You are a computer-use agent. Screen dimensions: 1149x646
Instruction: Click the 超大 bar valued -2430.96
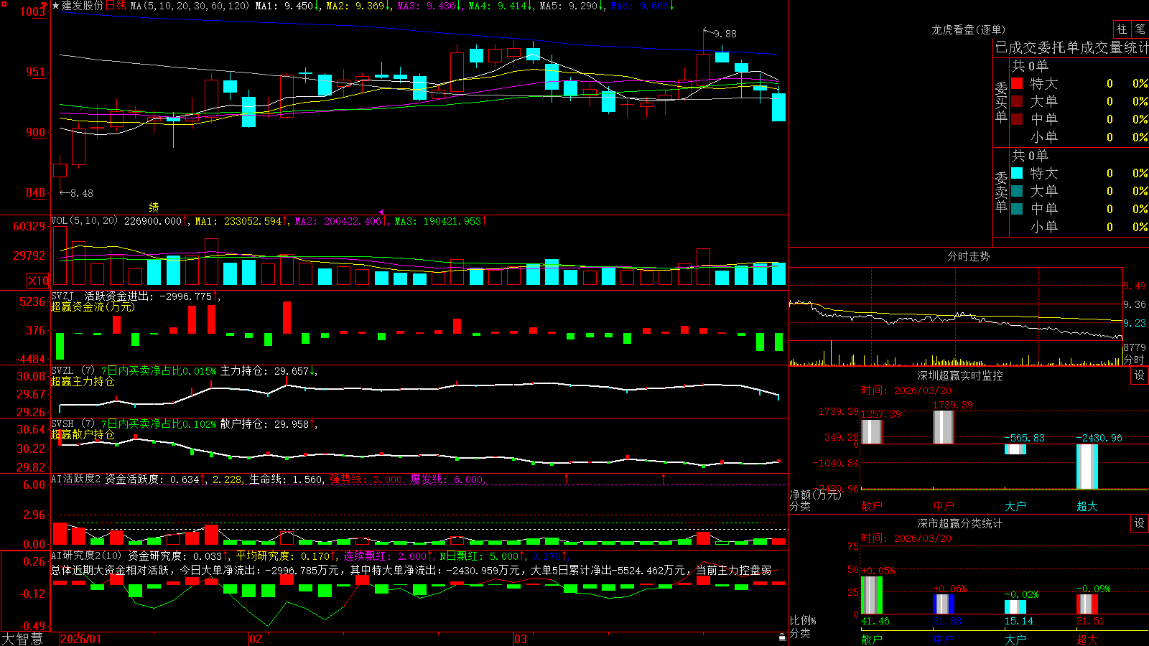(1087, 467)
